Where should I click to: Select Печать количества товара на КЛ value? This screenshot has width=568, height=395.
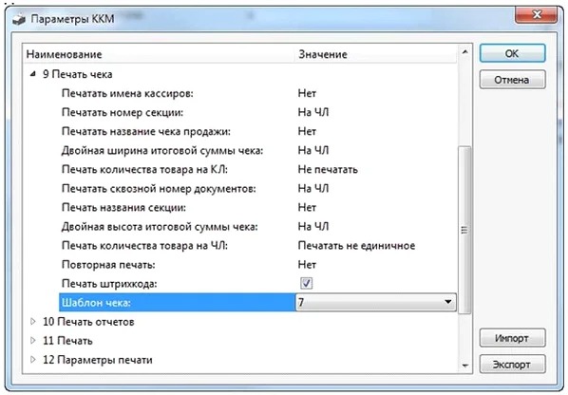point(328,169)
